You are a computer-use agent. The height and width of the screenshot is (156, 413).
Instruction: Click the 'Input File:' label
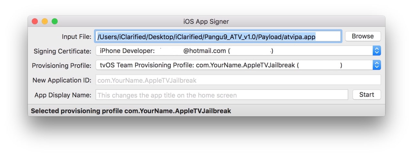[76, 37]
